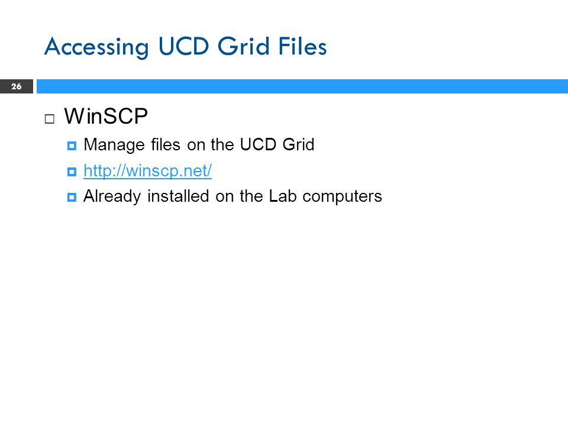Click blue bullet beside the winscp.net link

pos(72,172)
